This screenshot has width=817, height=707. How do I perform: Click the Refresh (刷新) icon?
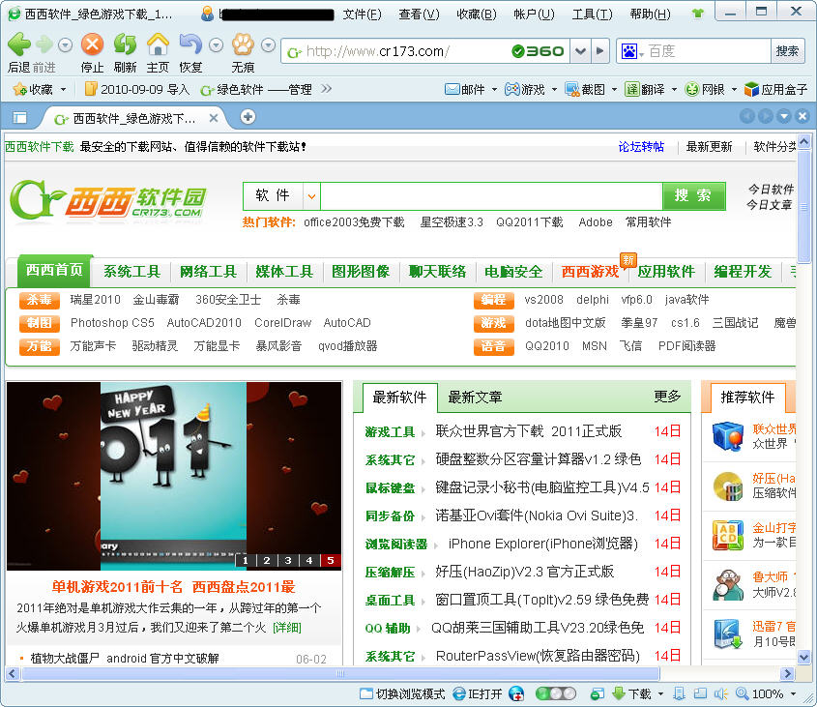point(125,45)
